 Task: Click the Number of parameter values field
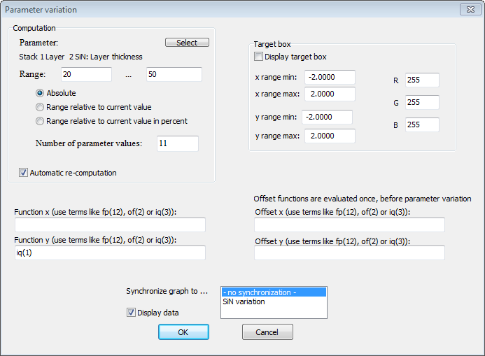178,143
